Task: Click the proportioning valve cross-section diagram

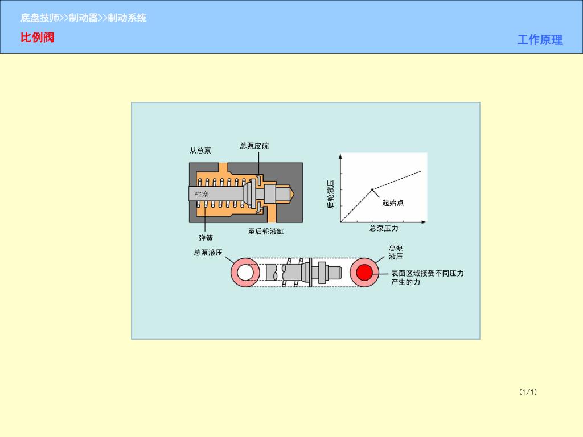Action: click(246, 192)
